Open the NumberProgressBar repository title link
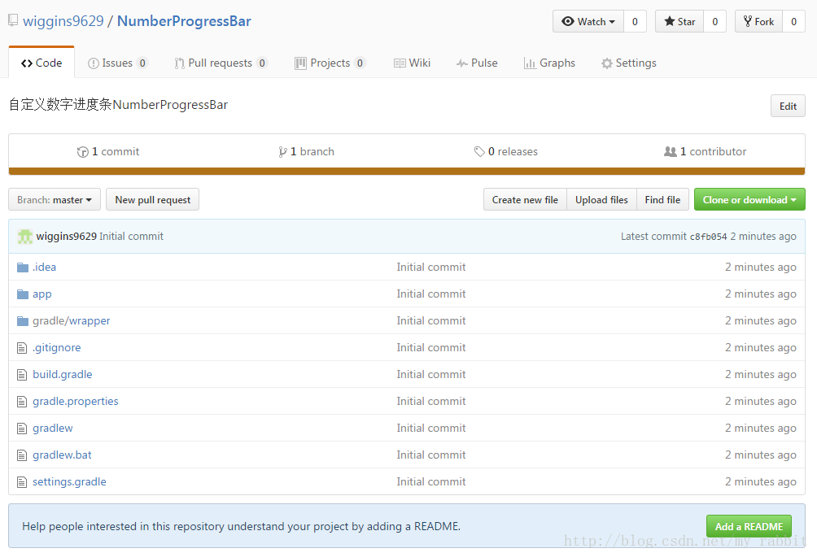The image size is (817, 557). click(184, 21)
